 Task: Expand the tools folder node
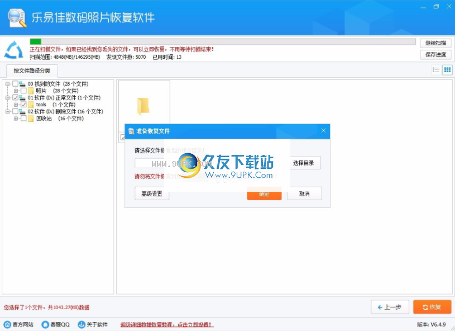[16, 105]
